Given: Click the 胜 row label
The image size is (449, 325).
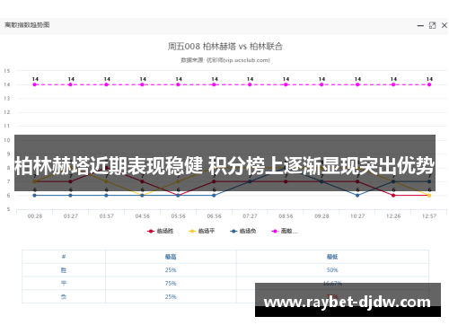Looking at the screenshot, I should pos(64,270).
